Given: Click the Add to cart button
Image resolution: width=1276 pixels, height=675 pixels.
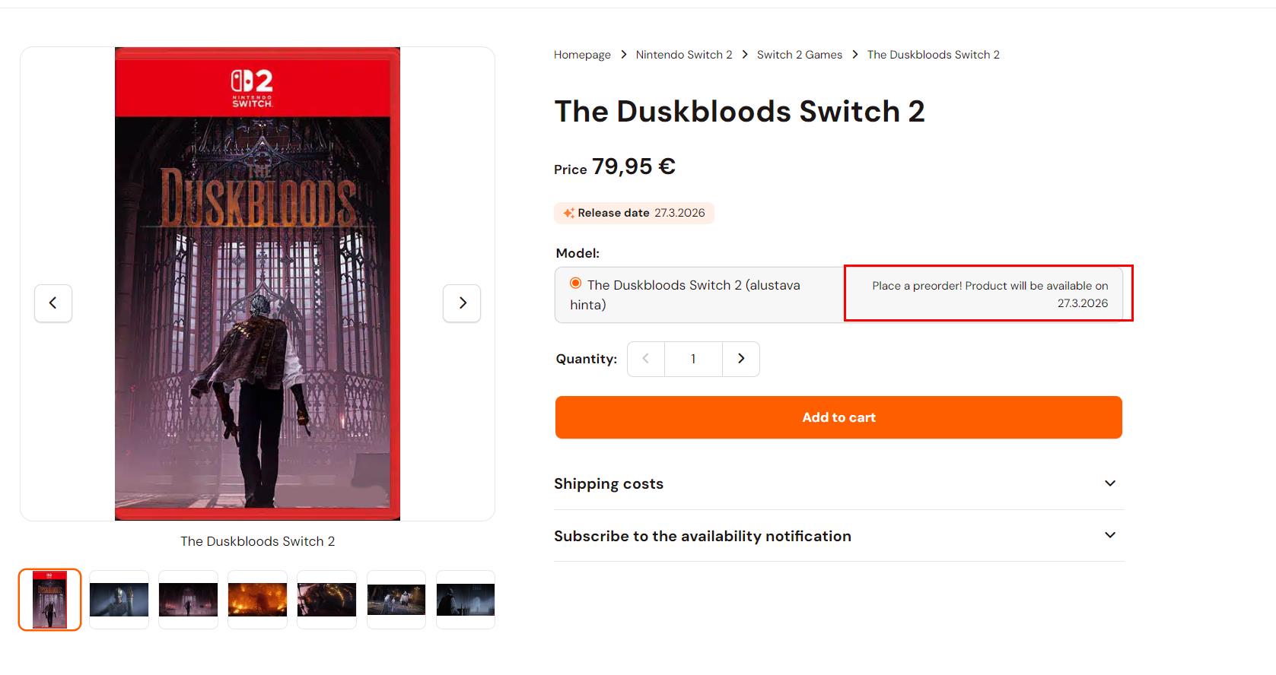Looking at the screenshot, I should pyautogui.click(x=838, y=417).
